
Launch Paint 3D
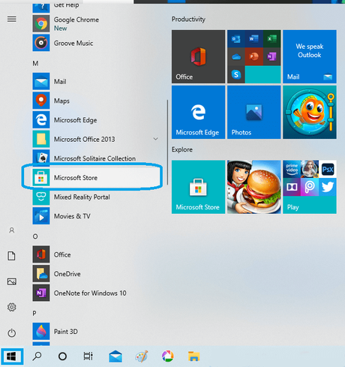[x=95, y=332]
